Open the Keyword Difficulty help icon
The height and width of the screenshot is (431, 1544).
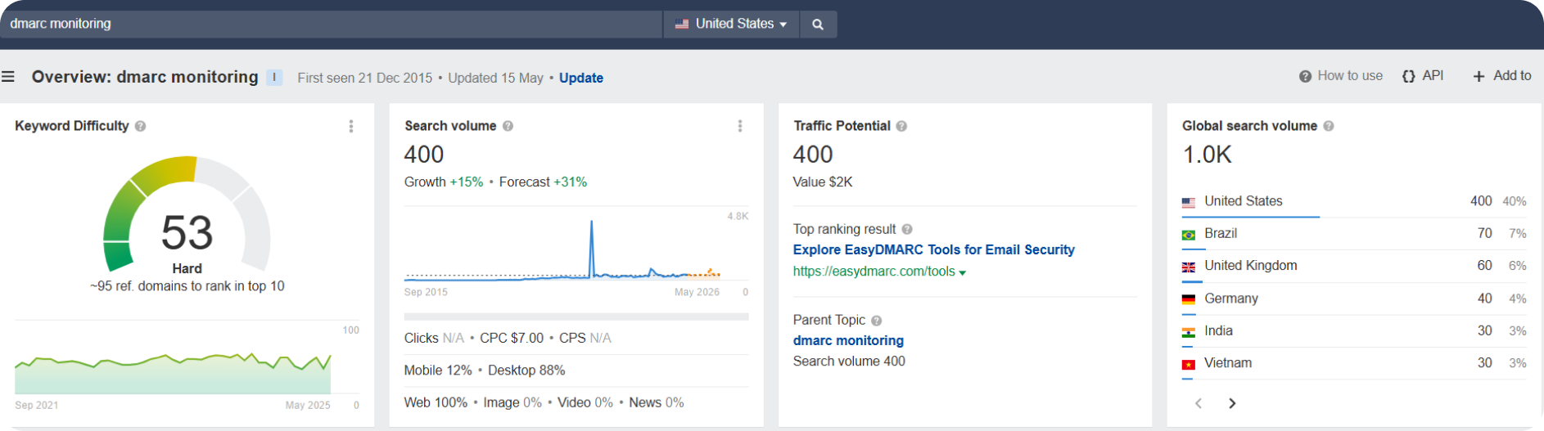[141, 126]
